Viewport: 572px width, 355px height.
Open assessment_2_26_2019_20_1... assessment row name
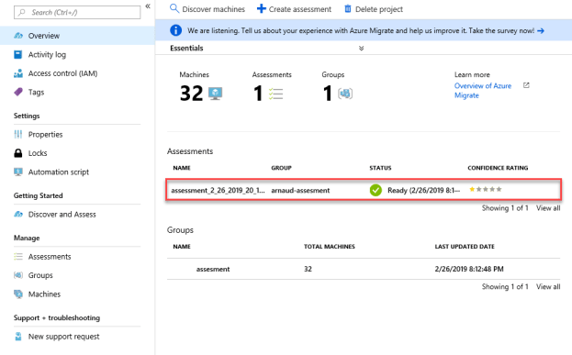tap(218, 190)
